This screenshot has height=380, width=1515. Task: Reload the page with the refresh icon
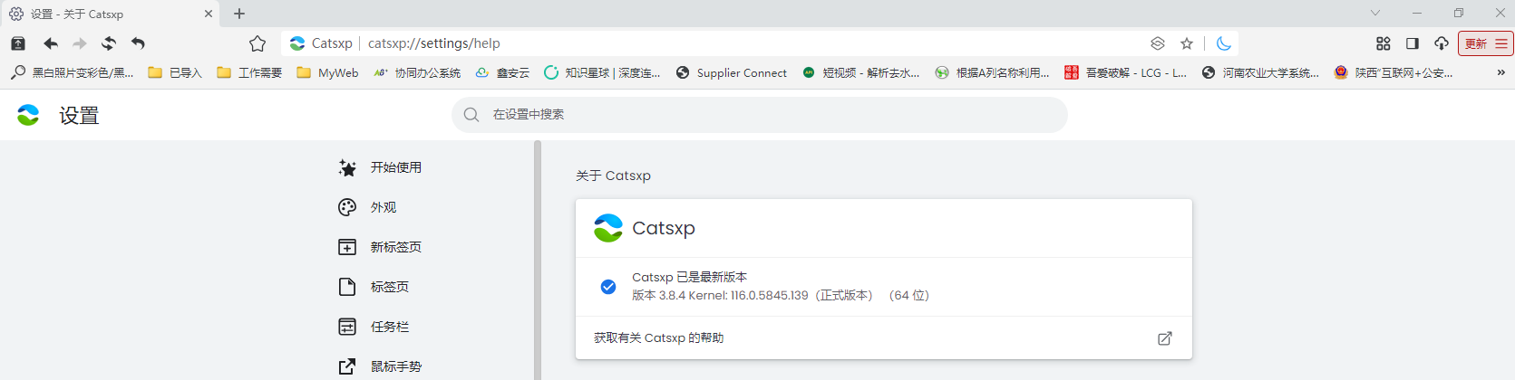(109, 43)
